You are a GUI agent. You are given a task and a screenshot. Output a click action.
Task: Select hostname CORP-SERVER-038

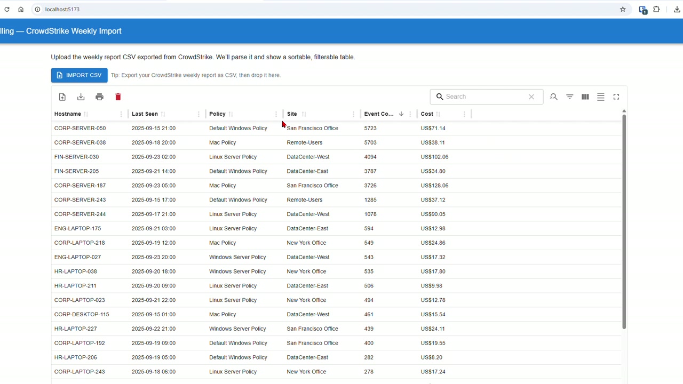click(x=80, y=143)
